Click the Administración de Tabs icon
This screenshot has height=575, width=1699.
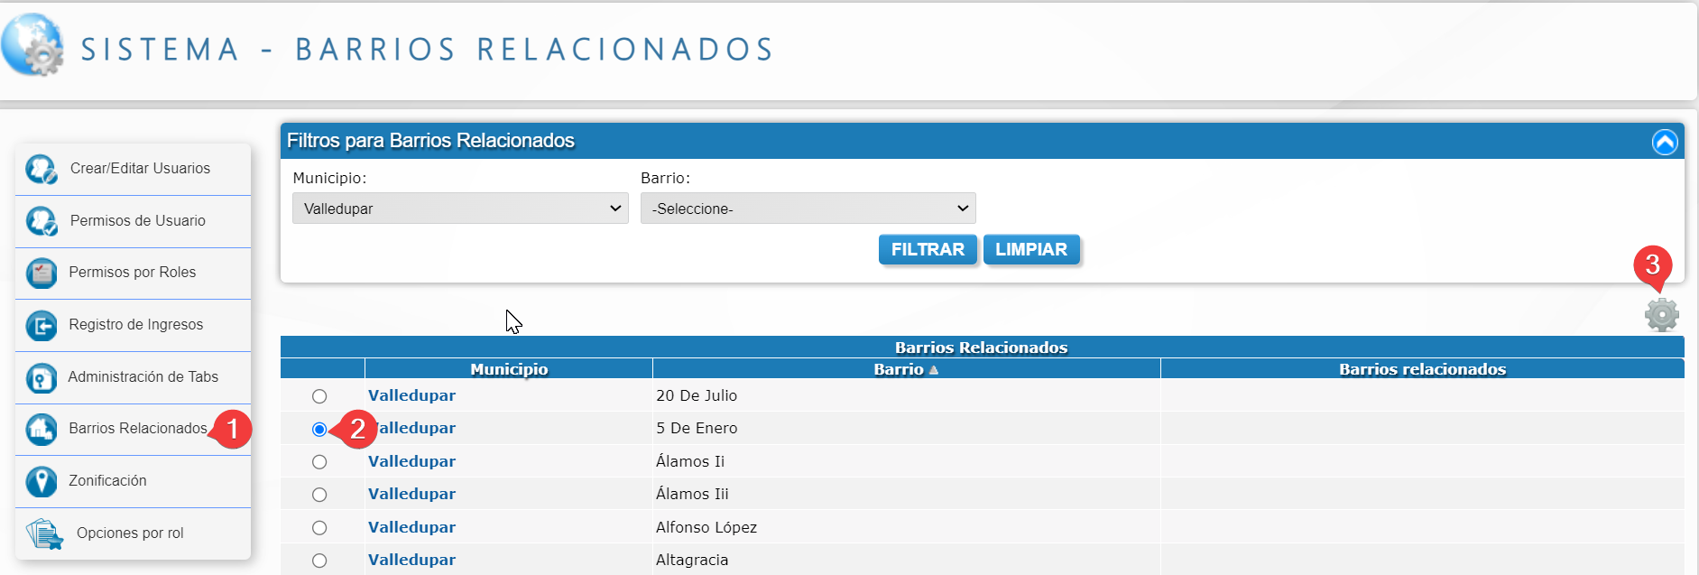42,377
